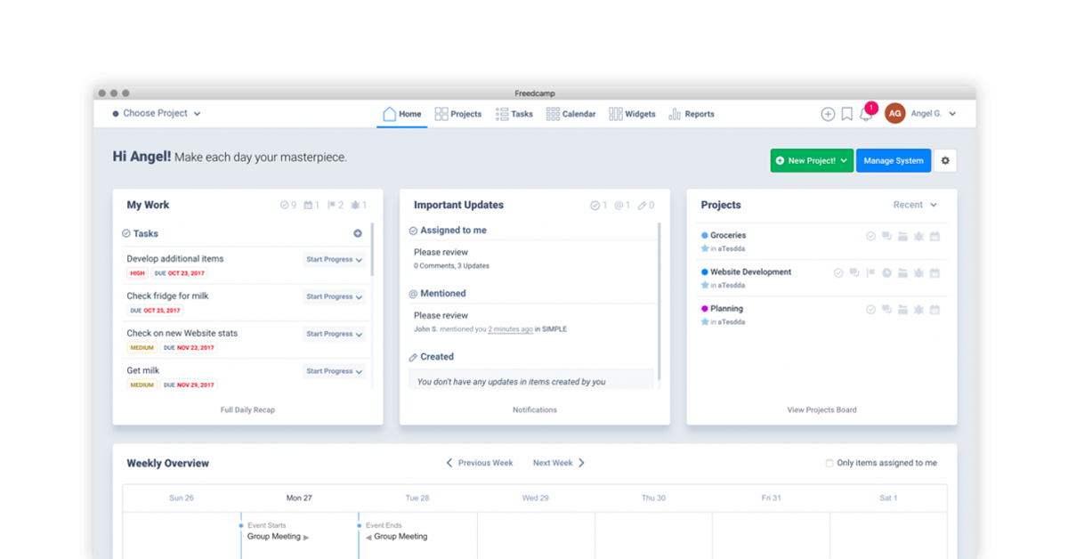Click the AG user avatar

pos(894,113)
